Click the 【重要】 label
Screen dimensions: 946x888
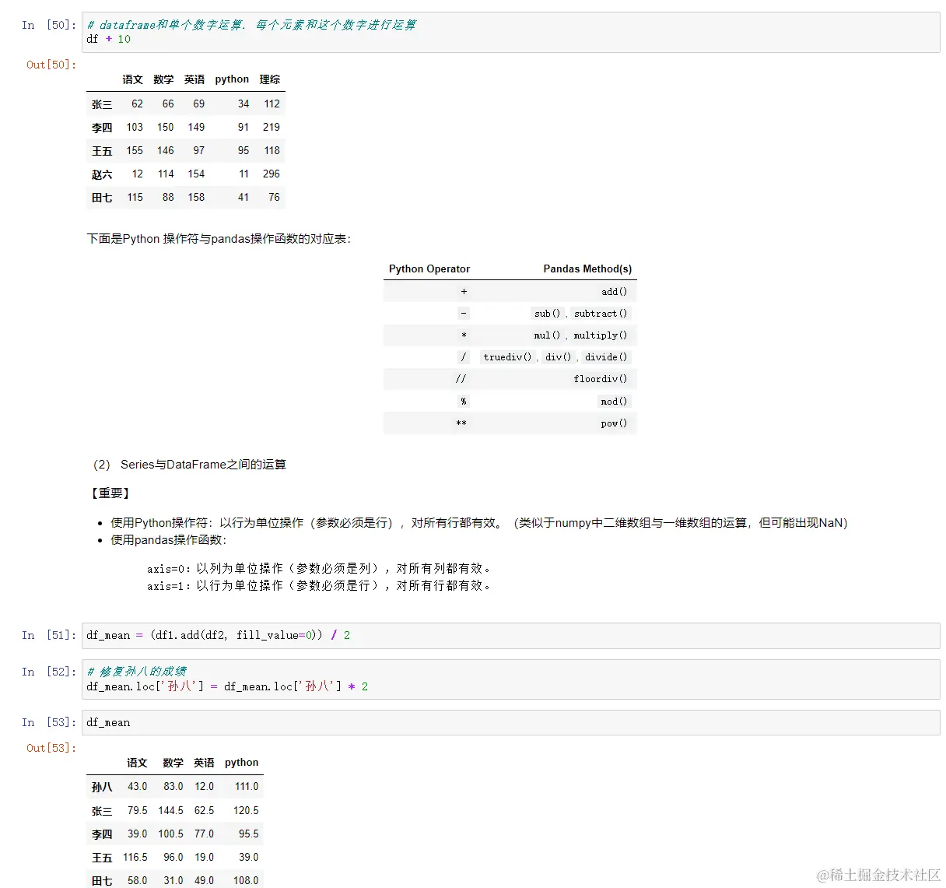point(109,493)
